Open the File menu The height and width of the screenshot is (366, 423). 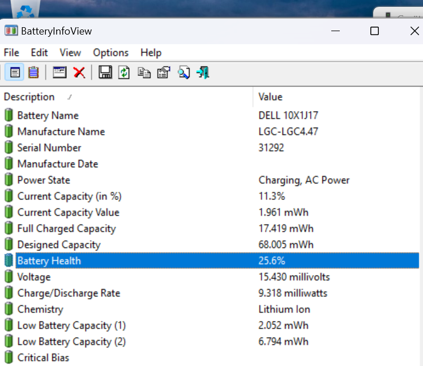[11, 53]
